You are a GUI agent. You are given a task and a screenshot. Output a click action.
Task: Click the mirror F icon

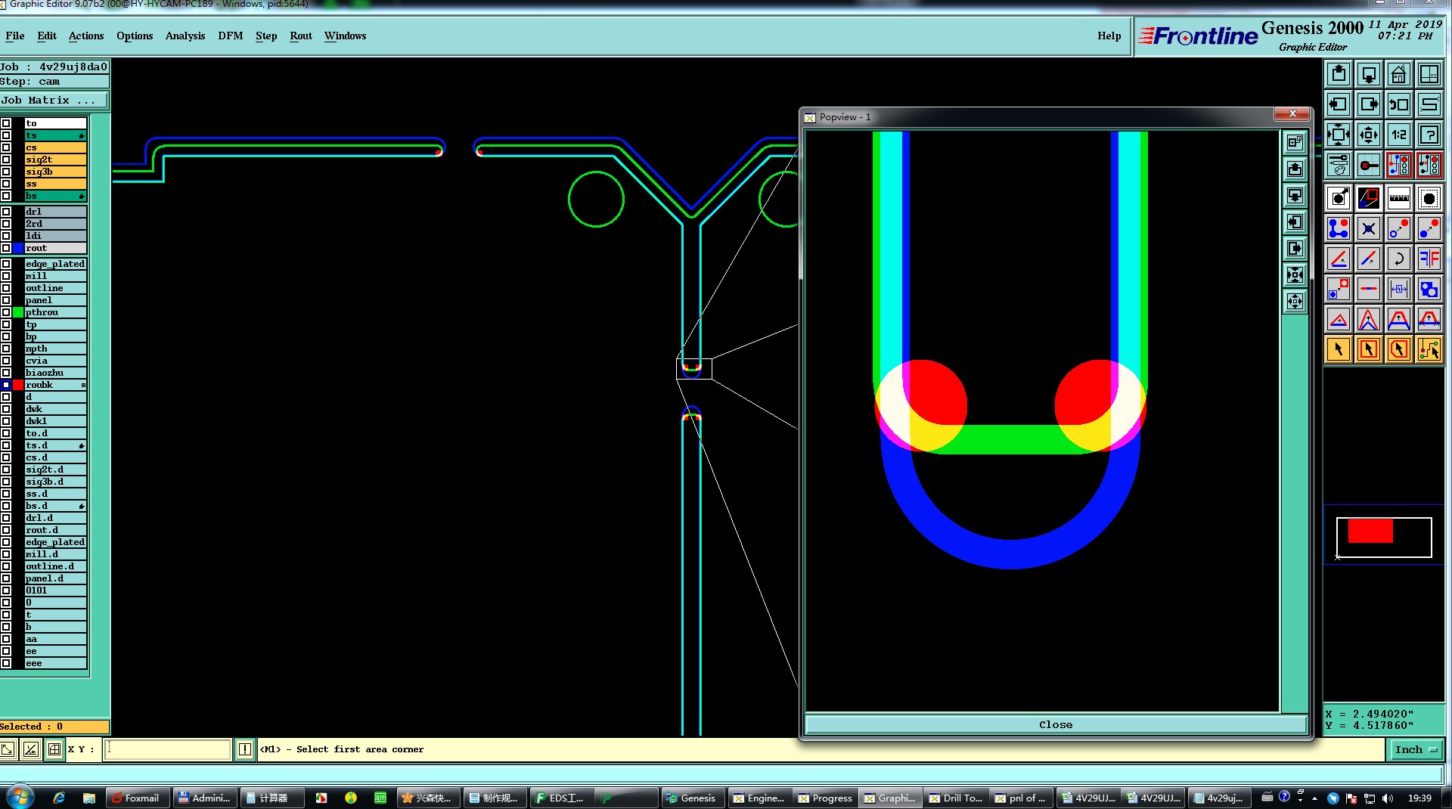click(1429, 259)
